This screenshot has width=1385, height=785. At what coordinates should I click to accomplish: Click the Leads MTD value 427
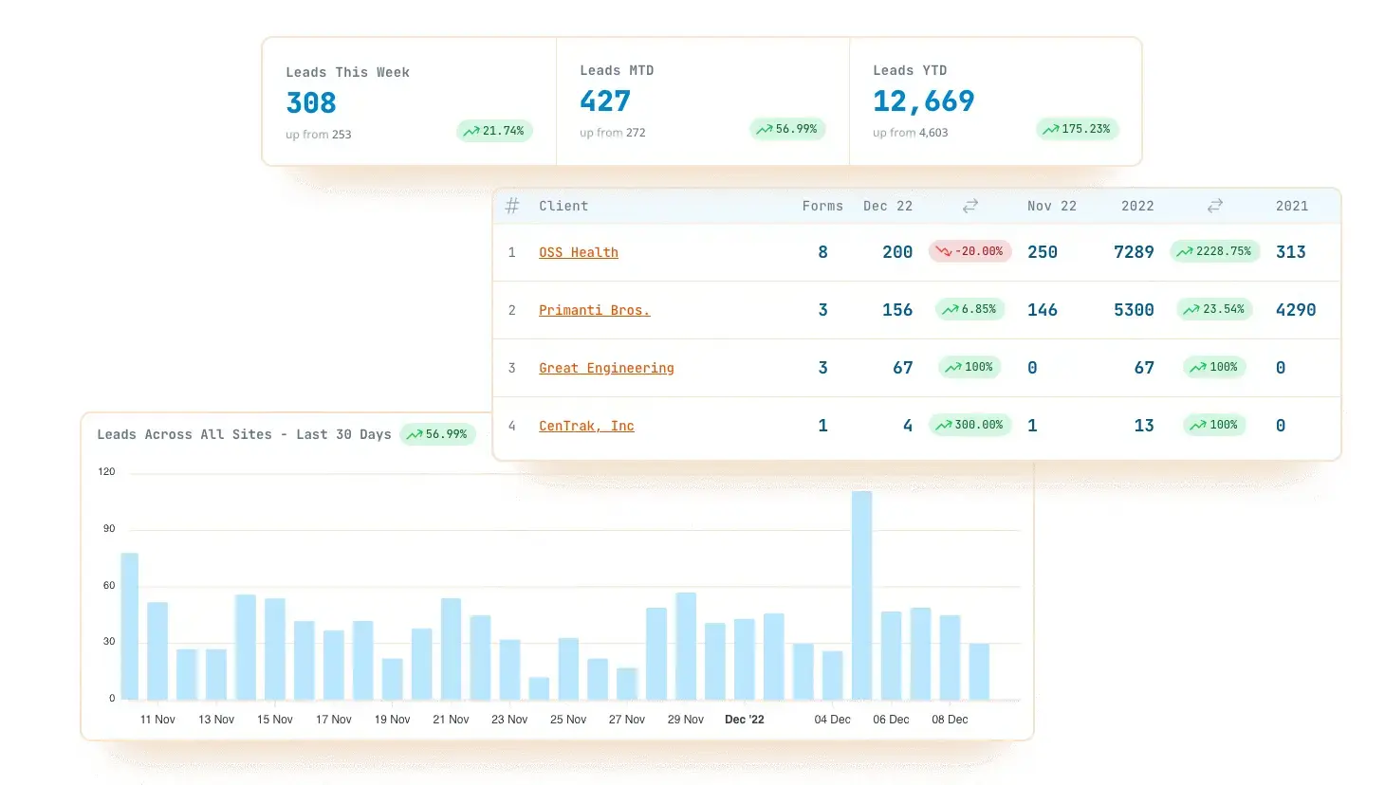(x=605, y=100)
